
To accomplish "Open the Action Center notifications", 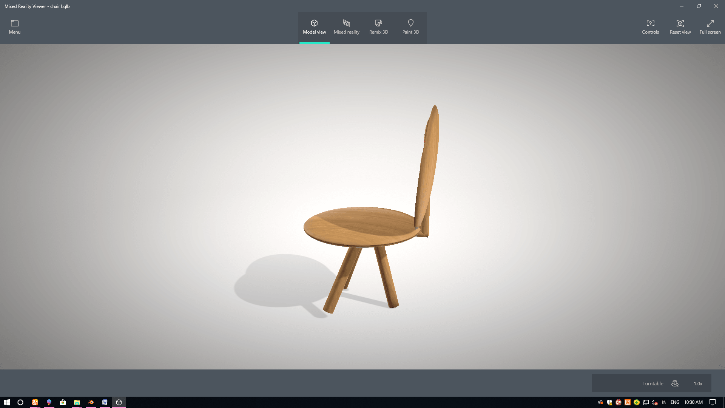I will (x=712, y=402).
